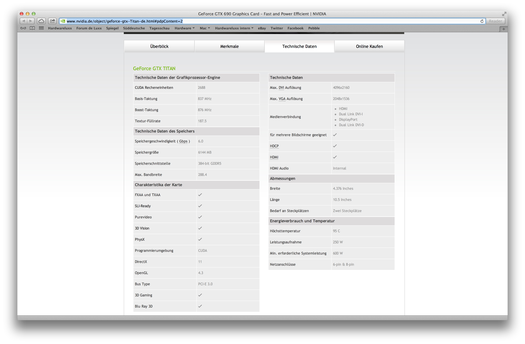Click the PCI-E 3.0 bus type value
Screen dimensions: 525x344
pyautogui.click(x=205, y=284)
